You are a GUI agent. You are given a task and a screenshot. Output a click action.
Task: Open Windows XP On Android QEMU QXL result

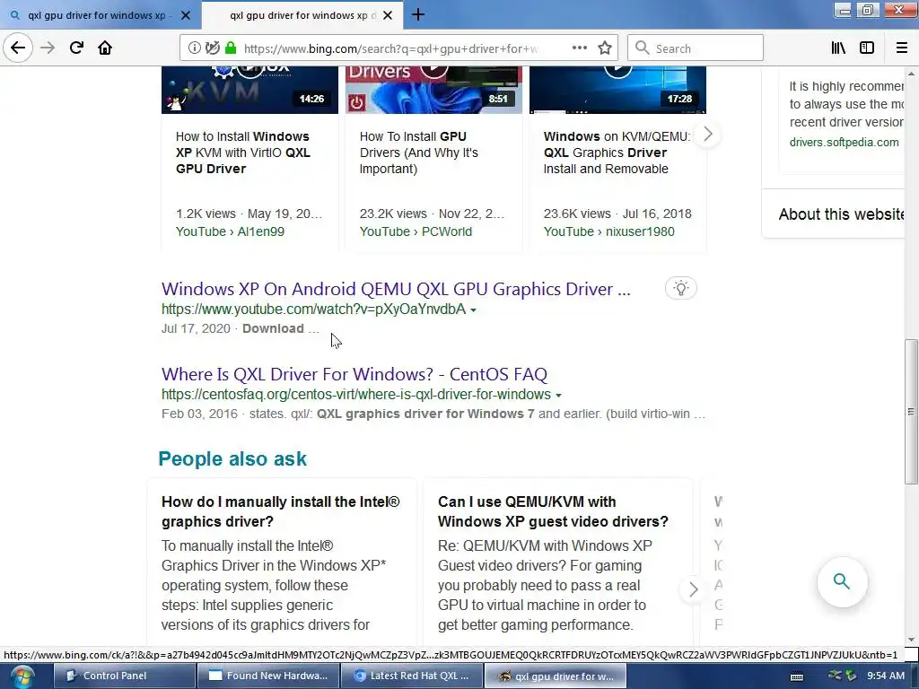click(396, 289)
